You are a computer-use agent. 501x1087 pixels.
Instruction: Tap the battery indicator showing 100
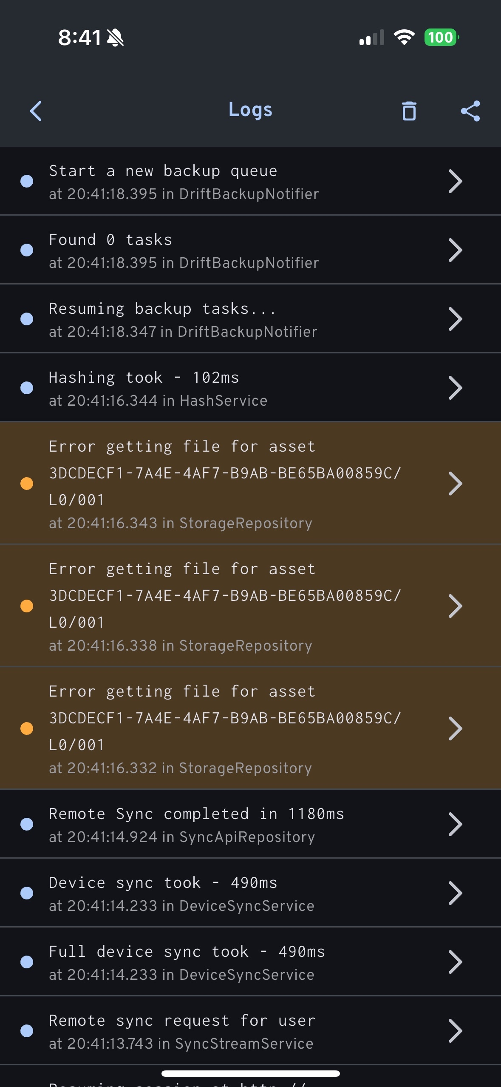[x=441, y=37]
